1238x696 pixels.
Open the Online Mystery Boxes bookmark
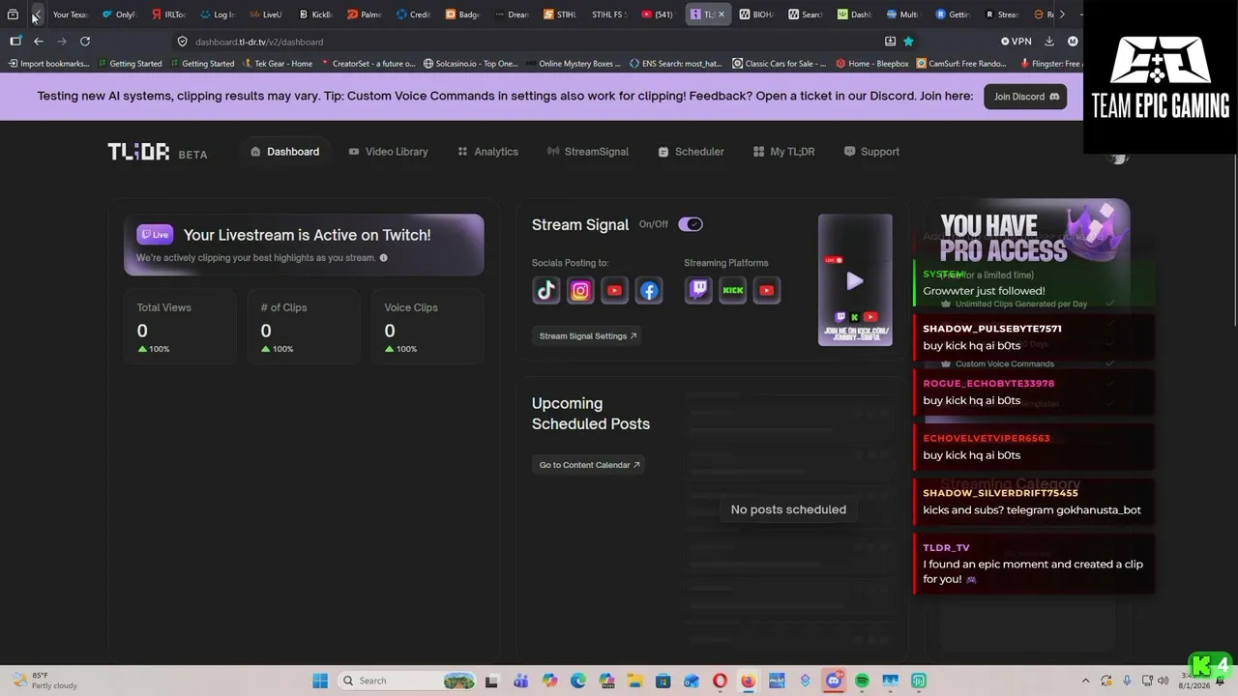[x=573, y=64]
